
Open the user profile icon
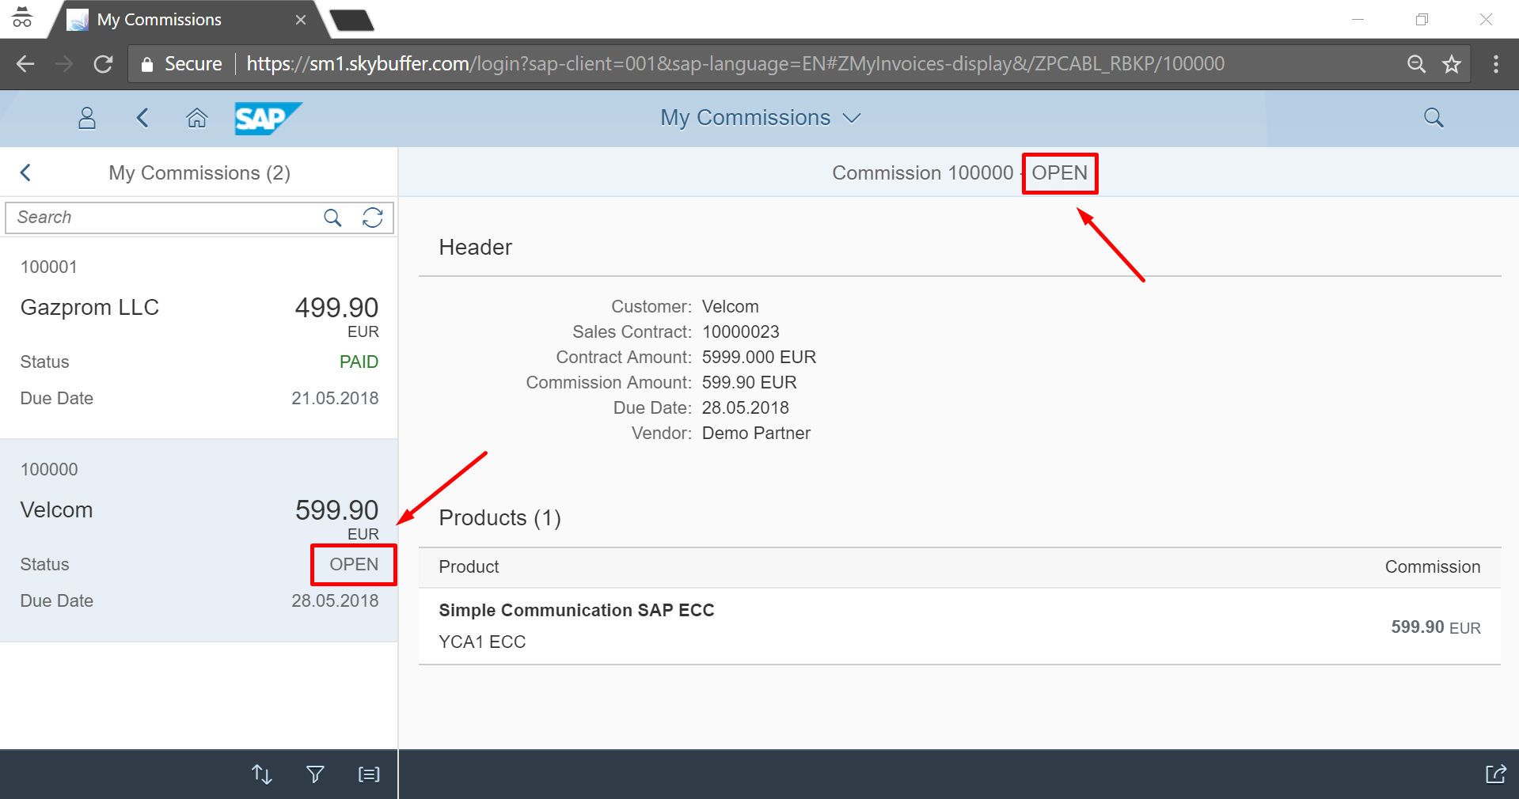click(87, 118)
